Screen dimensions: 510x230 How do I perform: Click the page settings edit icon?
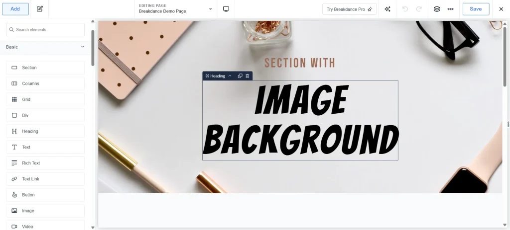tap(40, 9)
